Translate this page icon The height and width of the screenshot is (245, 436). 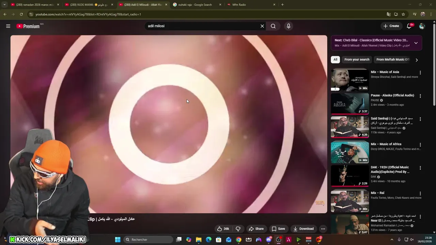(389, 14)
